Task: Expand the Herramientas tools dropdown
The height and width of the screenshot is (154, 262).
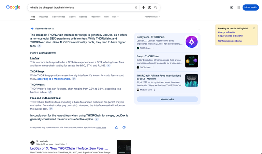Action: coord(152,17)
